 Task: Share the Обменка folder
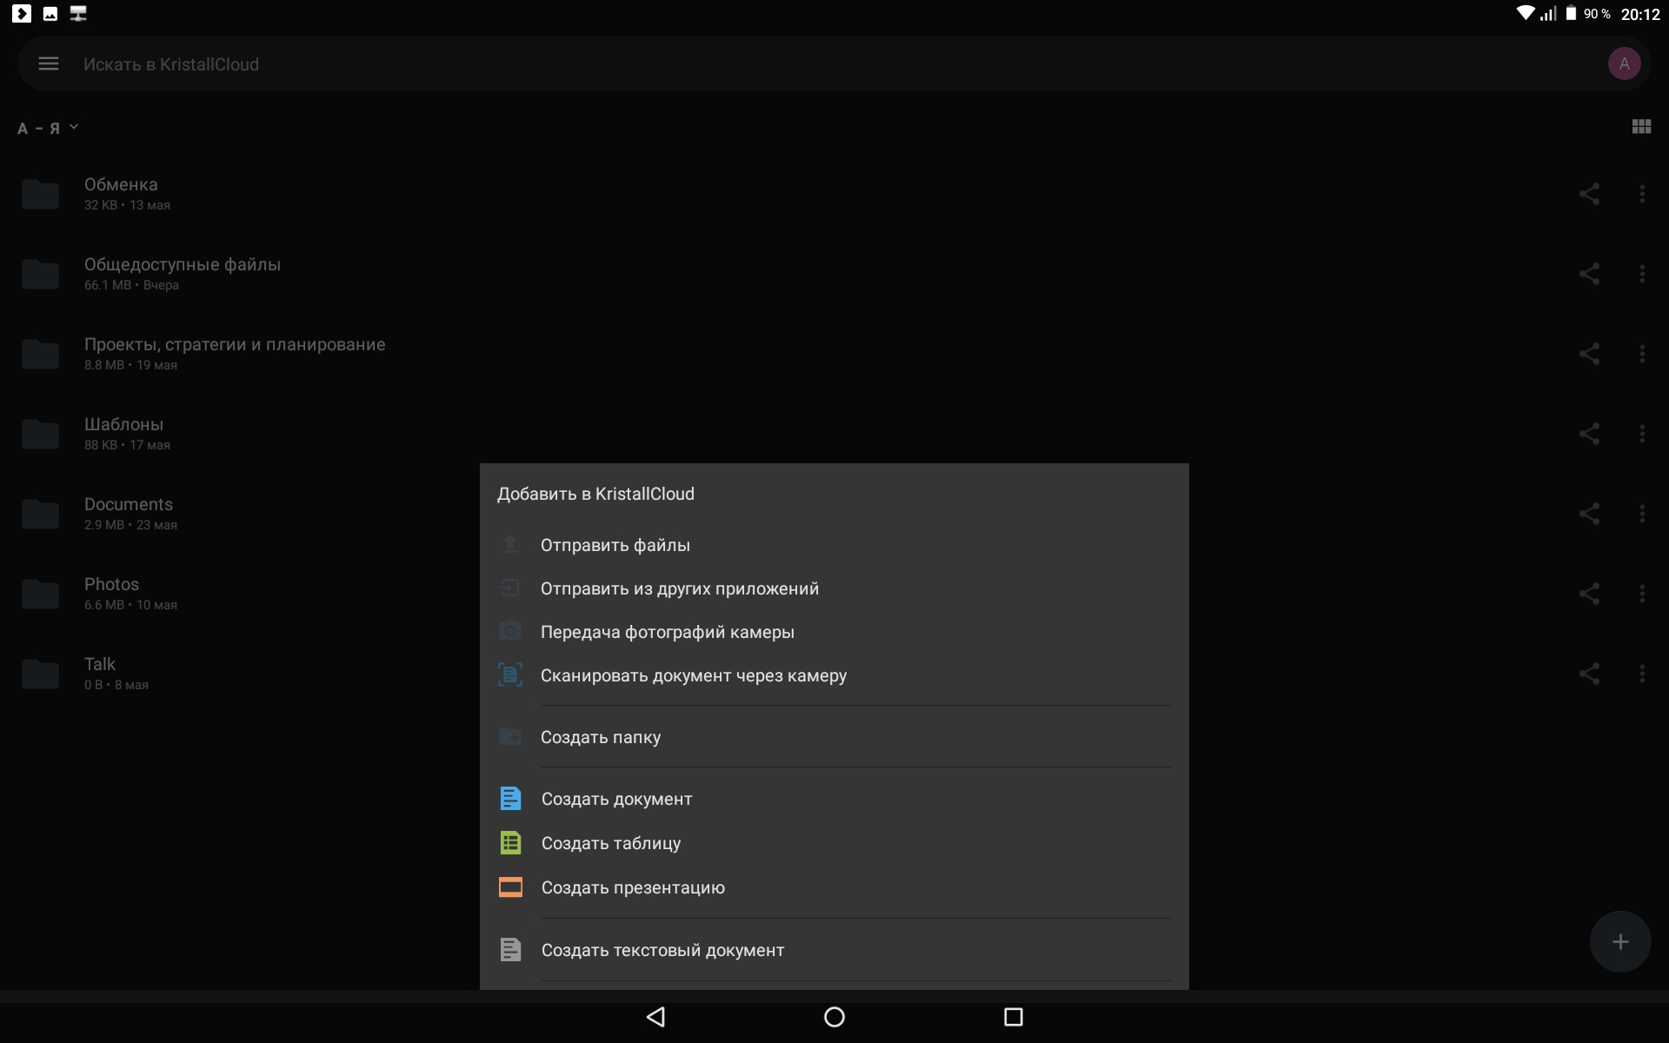pyautogui.click(x=1589, y=194)
